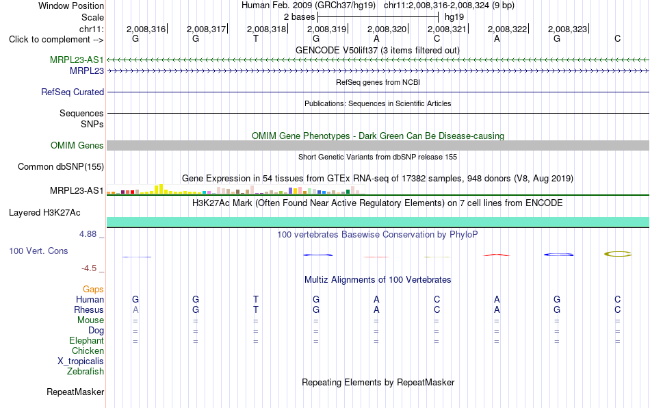Image resolution: width=650 pixels, height=408 pixels.
Task: Click the Human species label
Action: [90, 299]
